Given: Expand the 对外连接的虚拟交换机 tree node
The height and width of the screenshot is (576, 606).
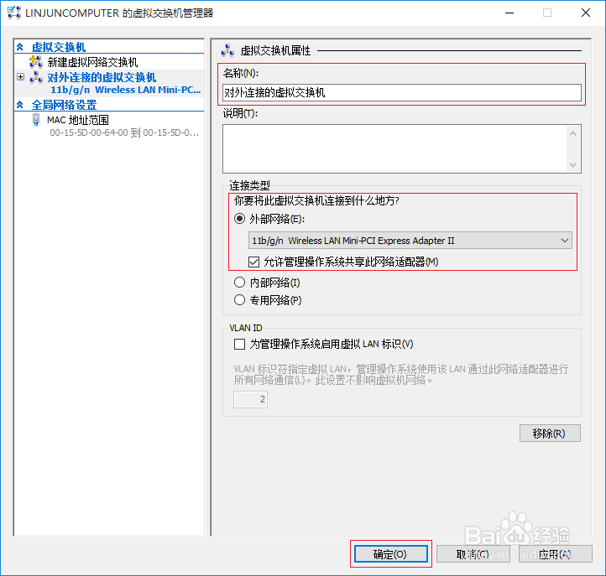Looking at the screenshot, I should (x=20, y=77).
